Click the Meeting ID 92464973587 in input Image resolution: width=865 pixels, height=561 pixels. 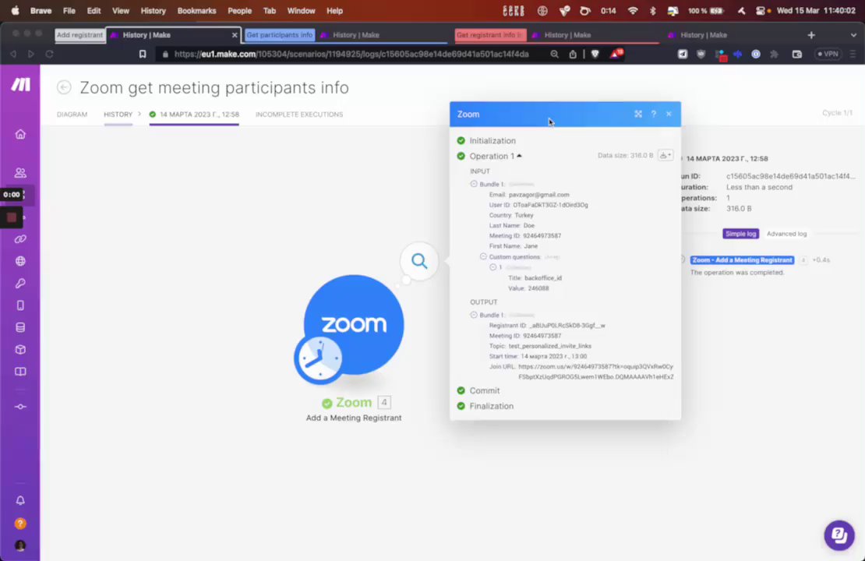point(542,235)
